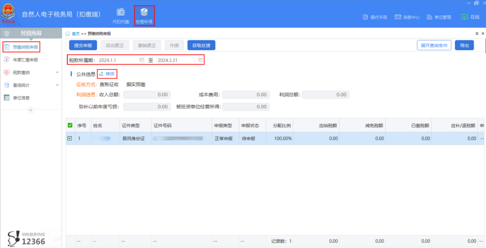The height and width of the screenshot is (248, 486).
Task: Click the 提交申报 button
Action: [83, 45]
